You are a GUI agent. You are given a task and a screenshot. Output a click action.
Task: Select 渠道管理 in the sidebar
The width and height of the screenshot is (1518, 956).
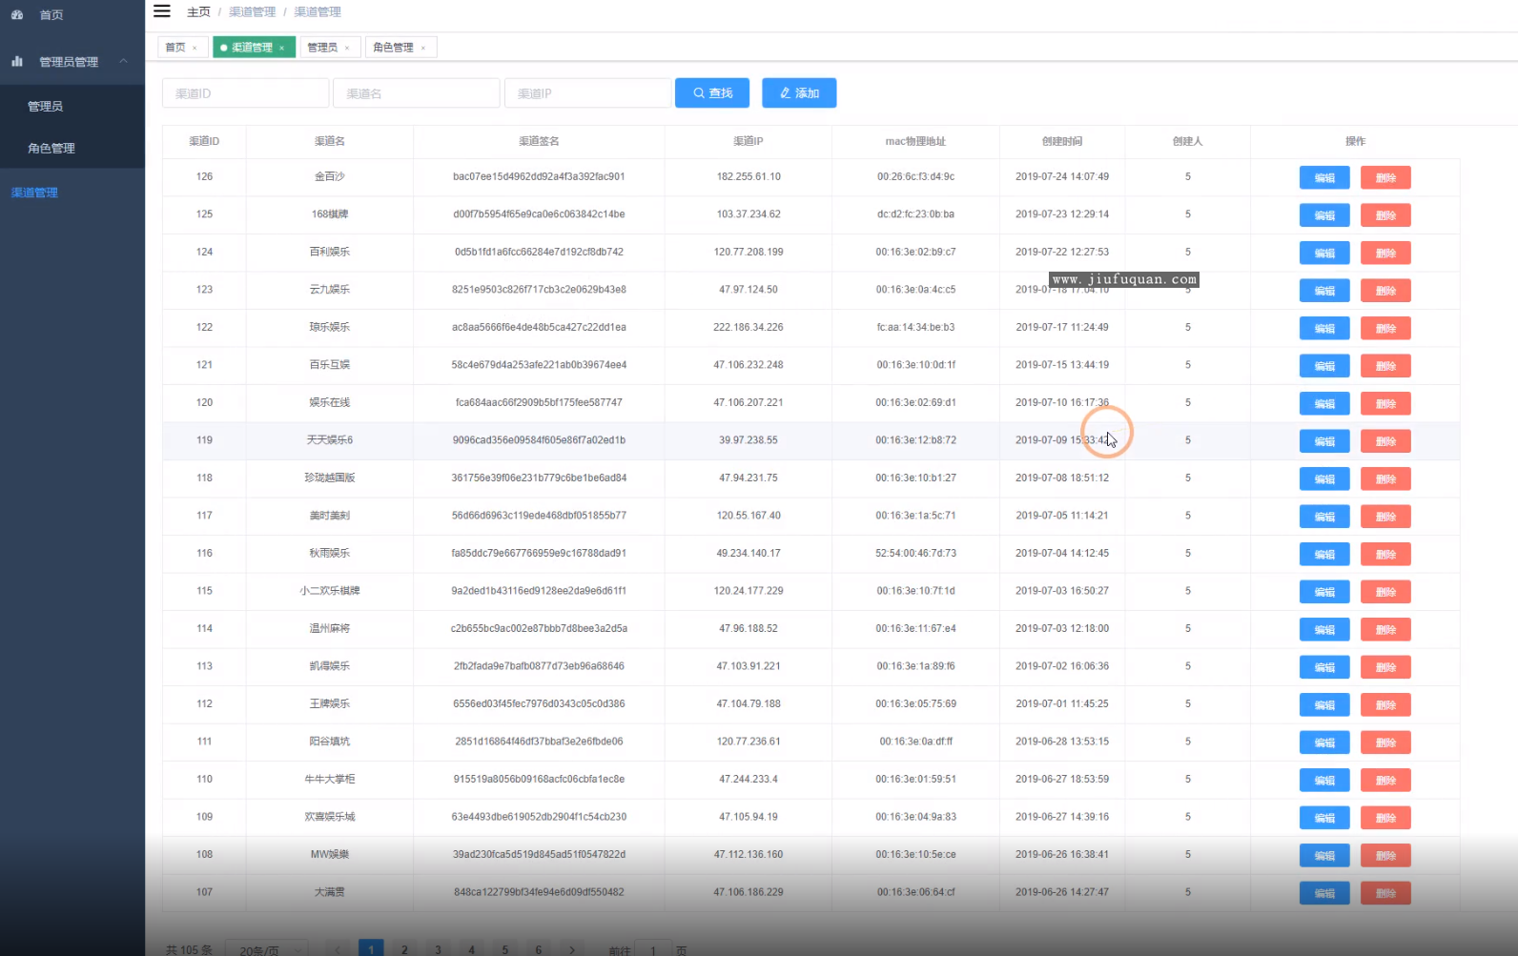pyautogui.click(x=72, y=193)
